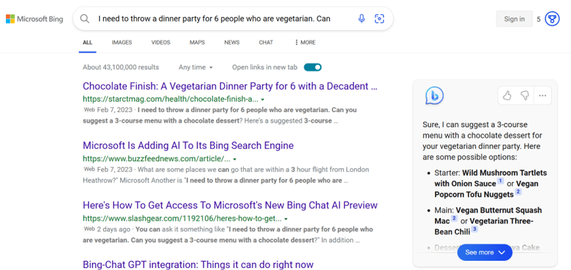Expand the Any time filter dropdown
571x270 pixels.
point(196,67)
